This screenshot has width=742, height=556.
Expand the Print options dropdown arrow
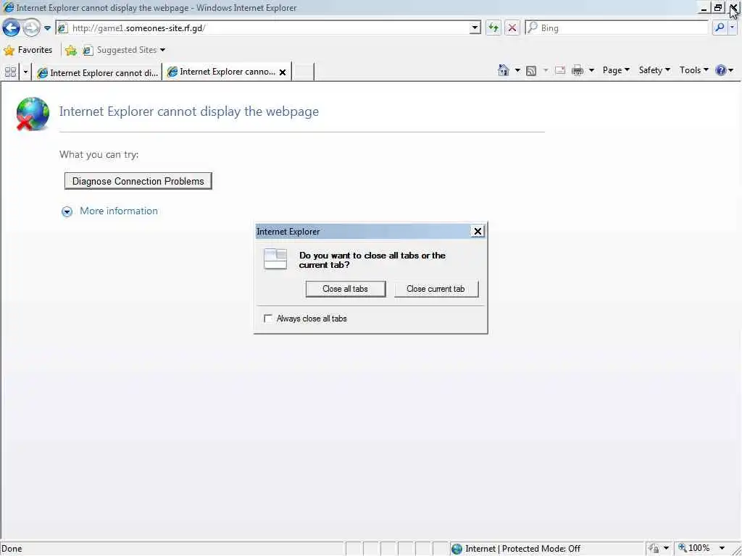point(591,70)
